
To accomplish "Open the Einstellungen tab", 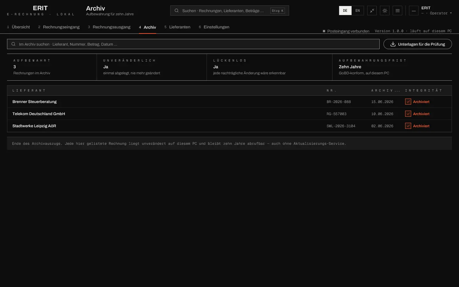I will point(214,27).
